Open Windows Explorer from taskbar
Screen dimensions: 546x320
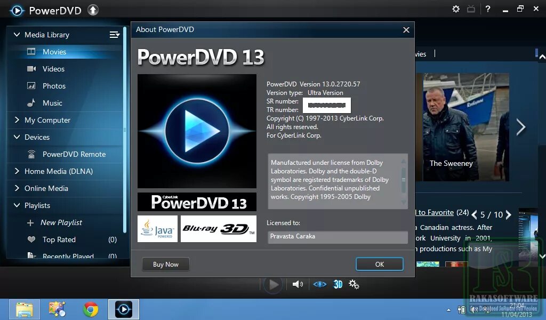tap(25, 309)
